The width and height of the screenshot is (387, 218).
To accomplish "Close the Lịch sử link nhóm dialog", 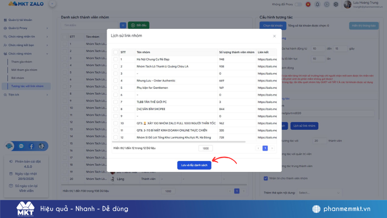I will tap(274, 36).
